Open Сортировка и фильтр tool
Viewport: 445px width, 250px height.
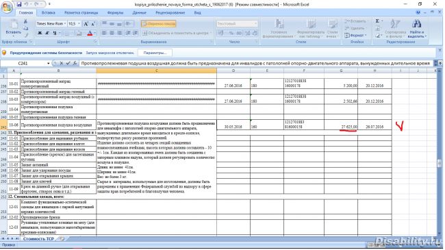tap(395, 28)
